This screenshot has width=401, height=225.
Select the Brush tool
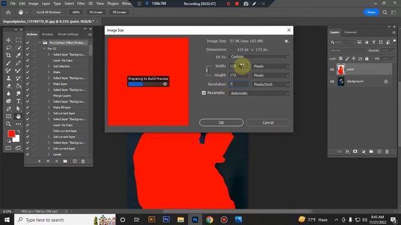click(8, 62)
